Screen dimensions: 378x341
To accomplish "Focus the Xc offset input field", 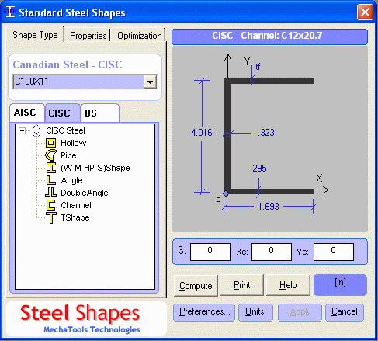I will [272, 252].
